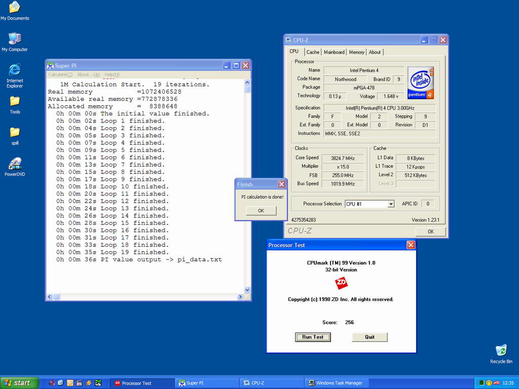The height and width of the screenshot is (389, 519).
Task: Click the yellow lightning quick launch icon
Action: coord(88,383)
